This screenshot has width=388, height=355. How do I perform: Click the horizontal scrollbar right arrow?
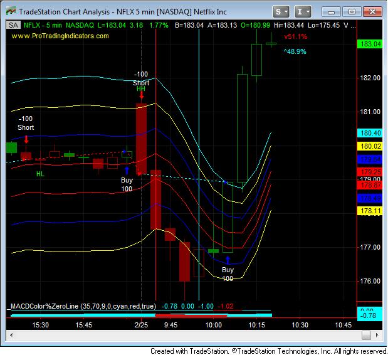[x=377, y=335]
